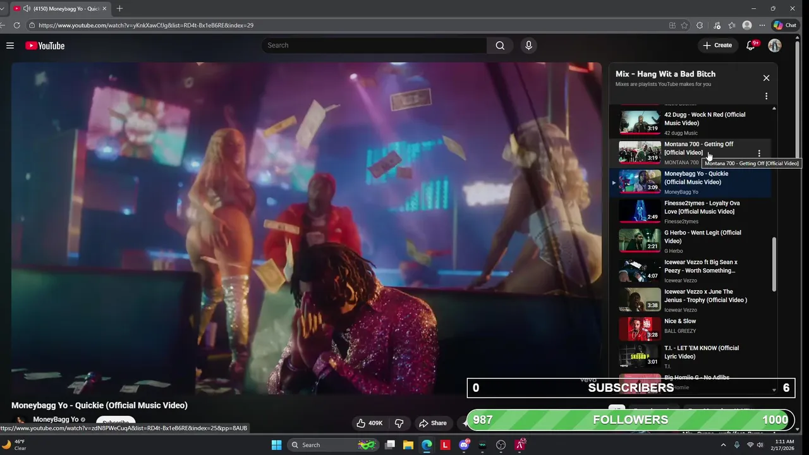
Task: Open YouTube notifications bell
Action: click(751, 45)
